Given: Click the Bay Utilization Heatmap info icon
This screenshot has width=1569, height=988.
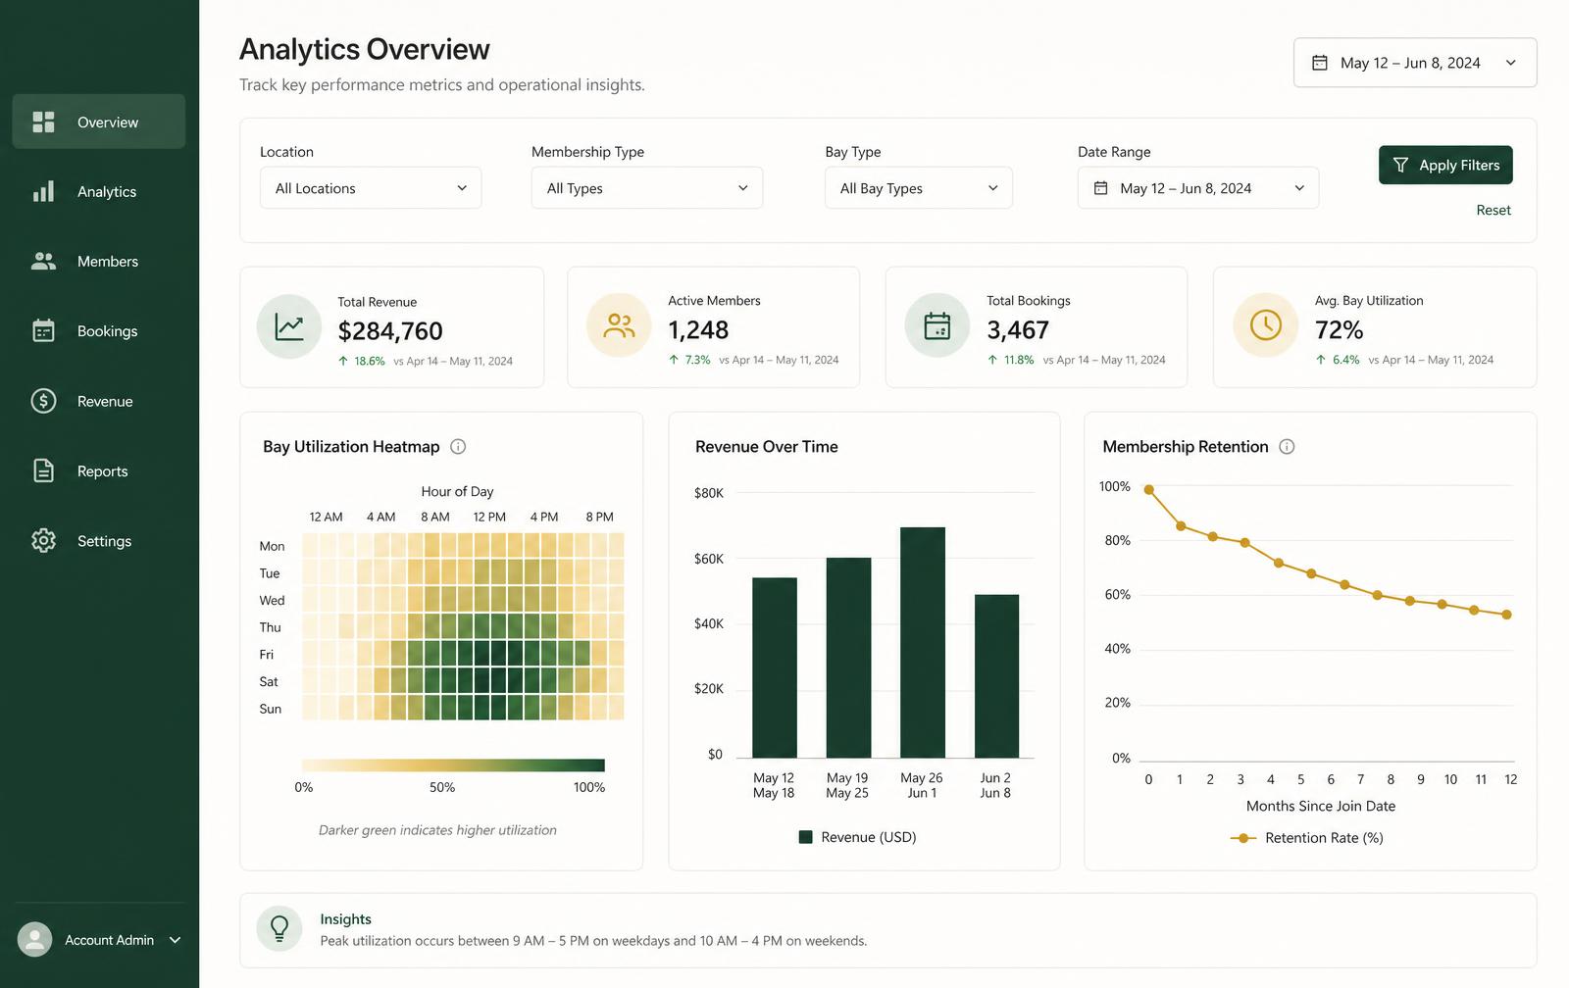Looking at the screenshot, I should point(458,447).
